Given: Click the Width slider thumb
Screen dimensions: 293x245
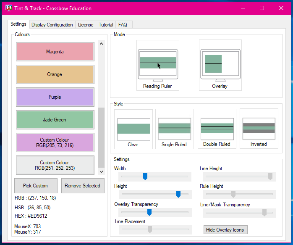Looking at the screenshot, I should click(x=145, y=177).
